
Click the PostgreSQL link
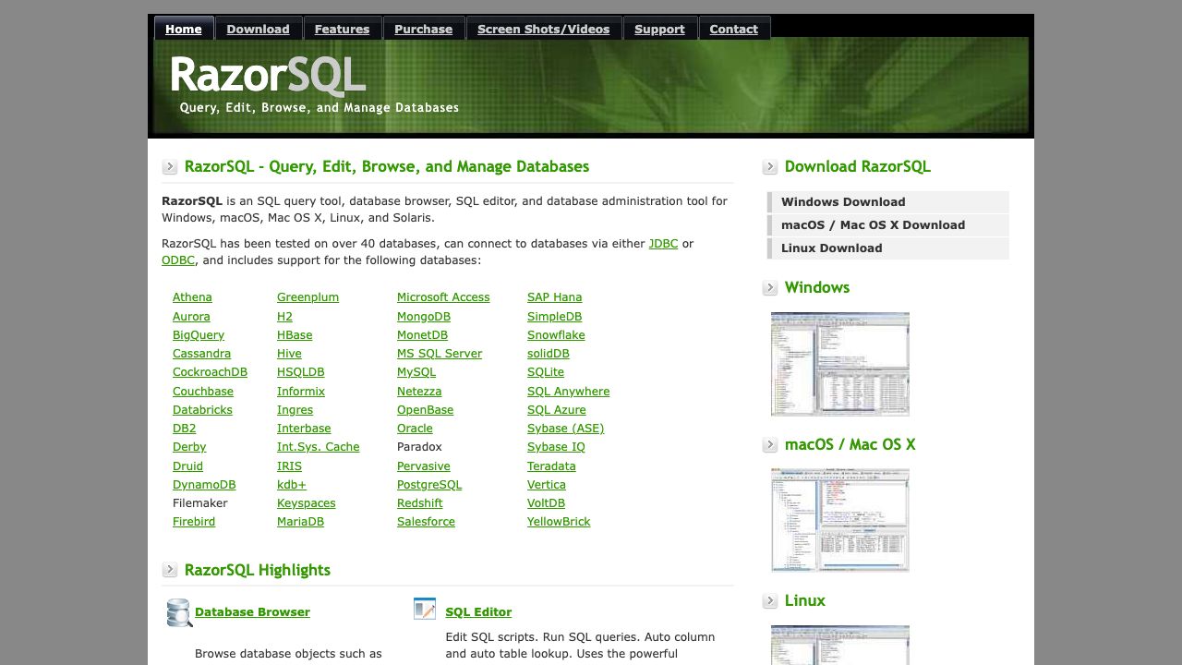[429, 485]
